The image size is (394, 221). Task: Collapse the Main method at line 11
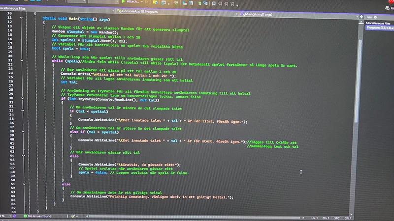click(22, 18)
